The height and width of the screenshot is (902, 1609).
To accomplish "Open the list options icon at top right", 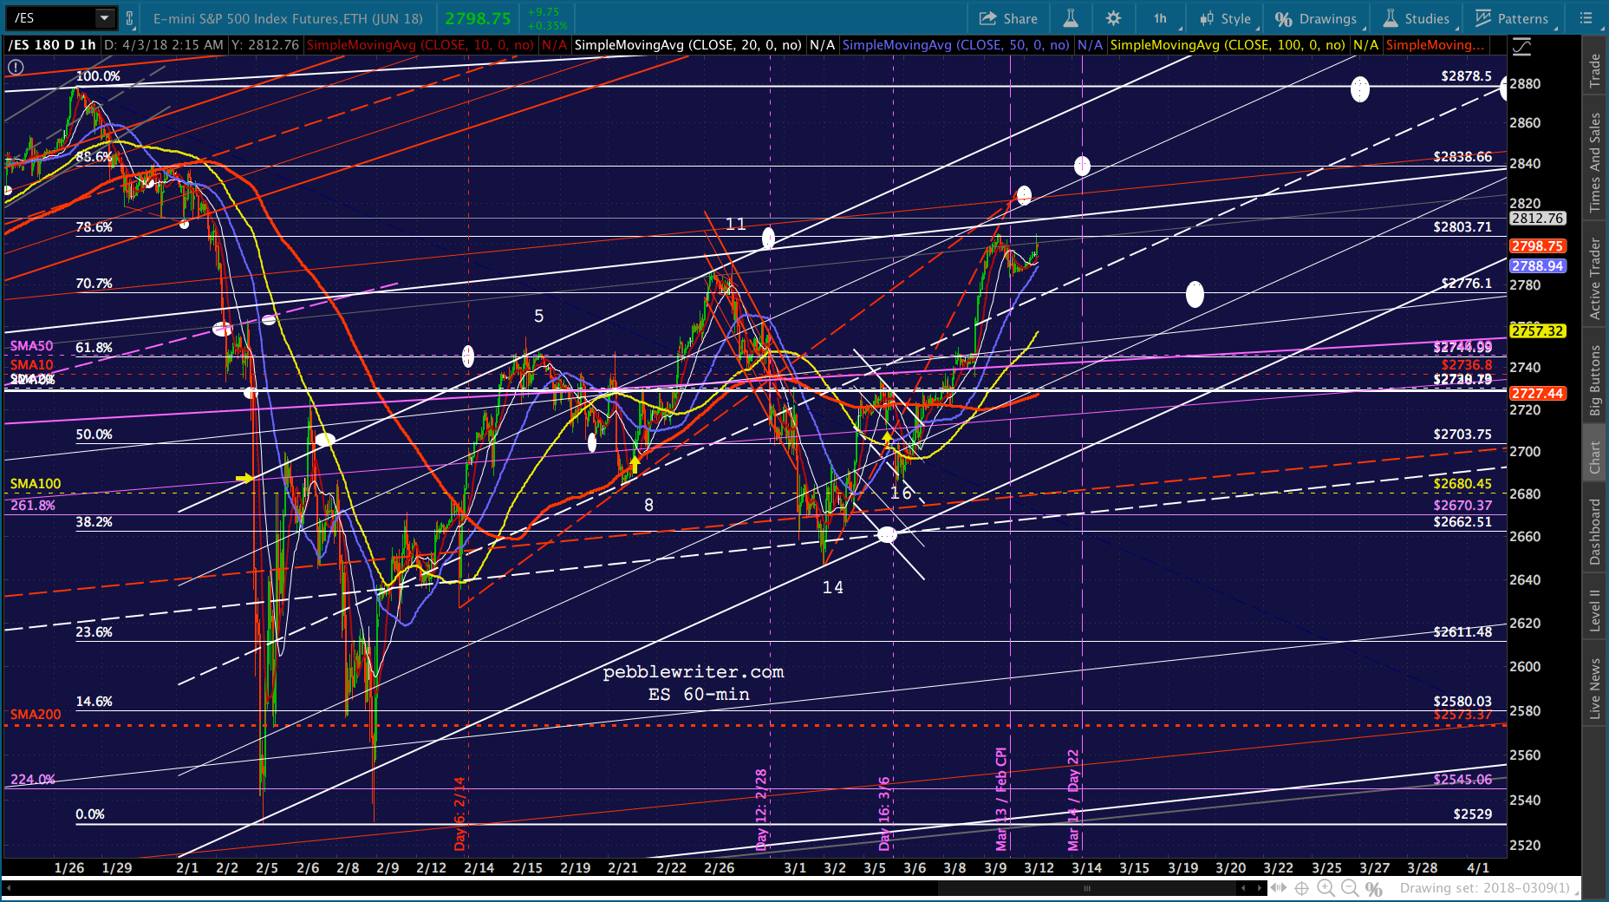I will [1586, 18].
